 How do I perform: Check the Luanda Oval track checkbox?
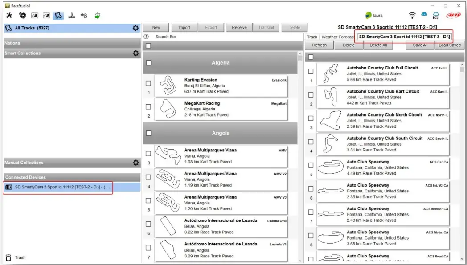point(148,224)
